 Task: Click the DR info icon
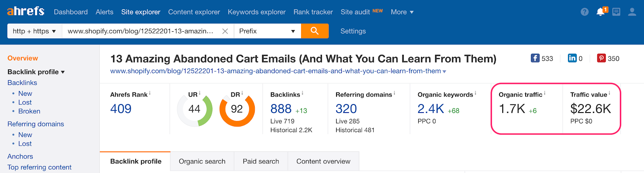pos(242,93)
